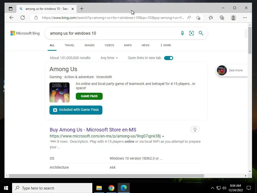Click the scroll up arrow
The height and width of the screenshot is (193, 257).
coord(250,25)
